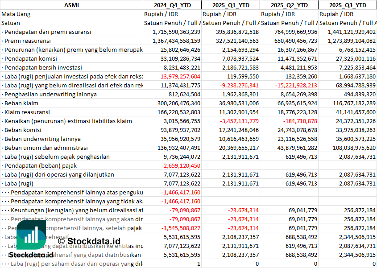The height and width of the screenshot is (268, 377).
Task: Select the 2025_Q2_YTD column header
Action: coord(289,5)
